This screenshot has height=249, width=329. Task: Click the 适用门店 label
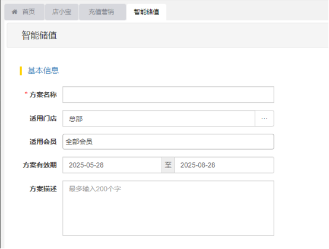point(43,118)
